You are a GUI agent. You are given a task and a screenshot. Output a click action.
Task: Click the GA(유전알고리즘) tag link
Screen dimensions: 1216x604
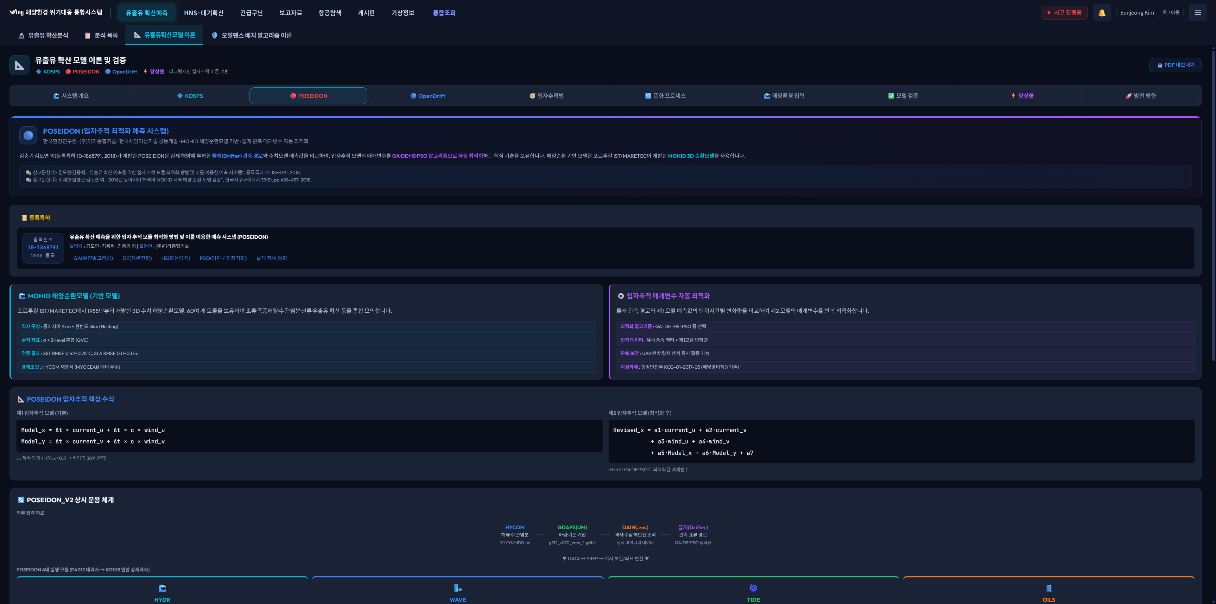click(93, 258)
